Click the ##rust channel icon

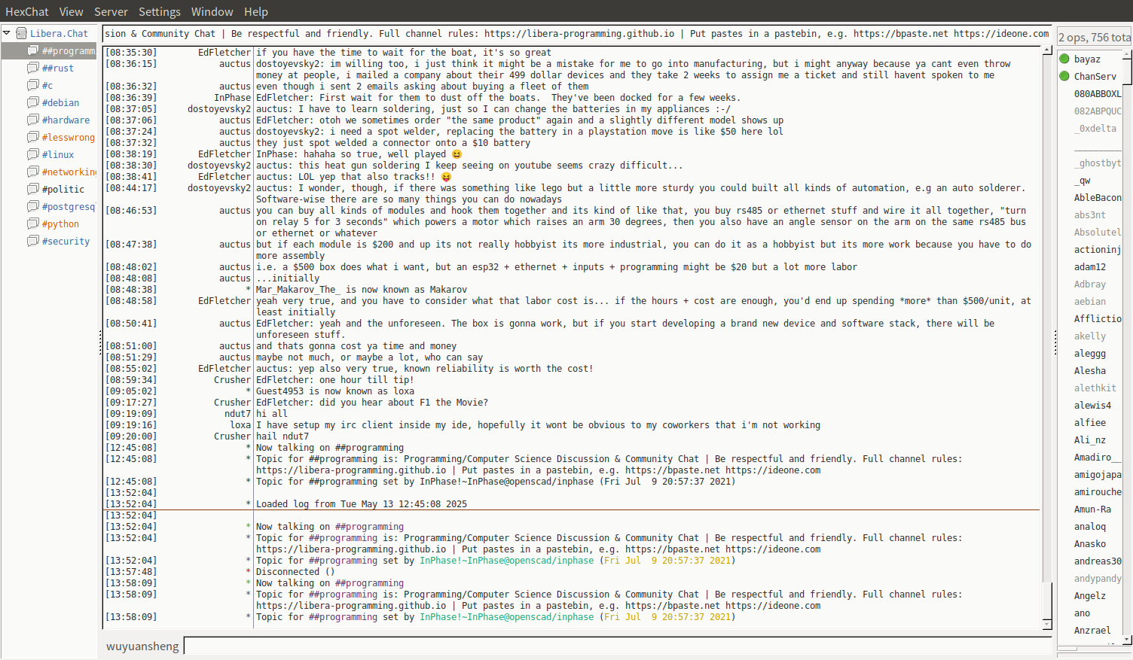click(x=33, y=68)
